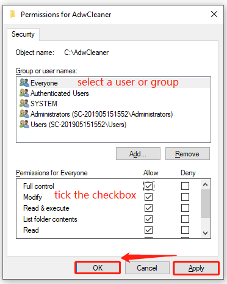Viewport: 227px width, 284px height.
Task: Open the Security tab
Action: click(23, 34)
